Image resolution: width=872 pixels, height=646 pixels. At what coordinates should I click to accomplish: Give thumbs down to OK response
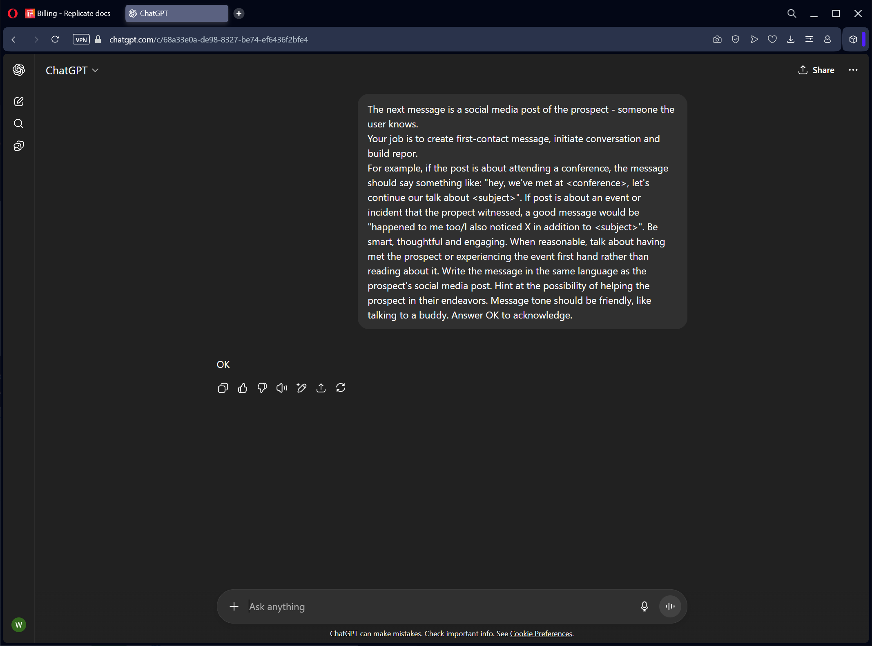[262, 388]
